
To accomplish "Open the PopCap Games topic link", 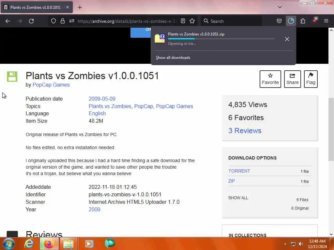I will (175, 106).
